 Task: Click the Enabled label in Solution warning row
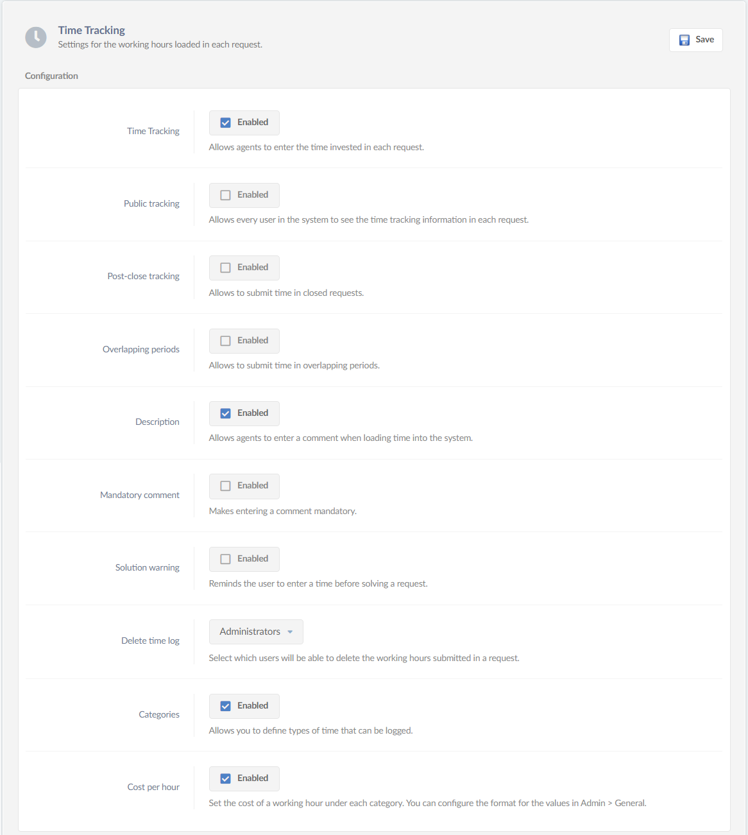click(253, 558)
